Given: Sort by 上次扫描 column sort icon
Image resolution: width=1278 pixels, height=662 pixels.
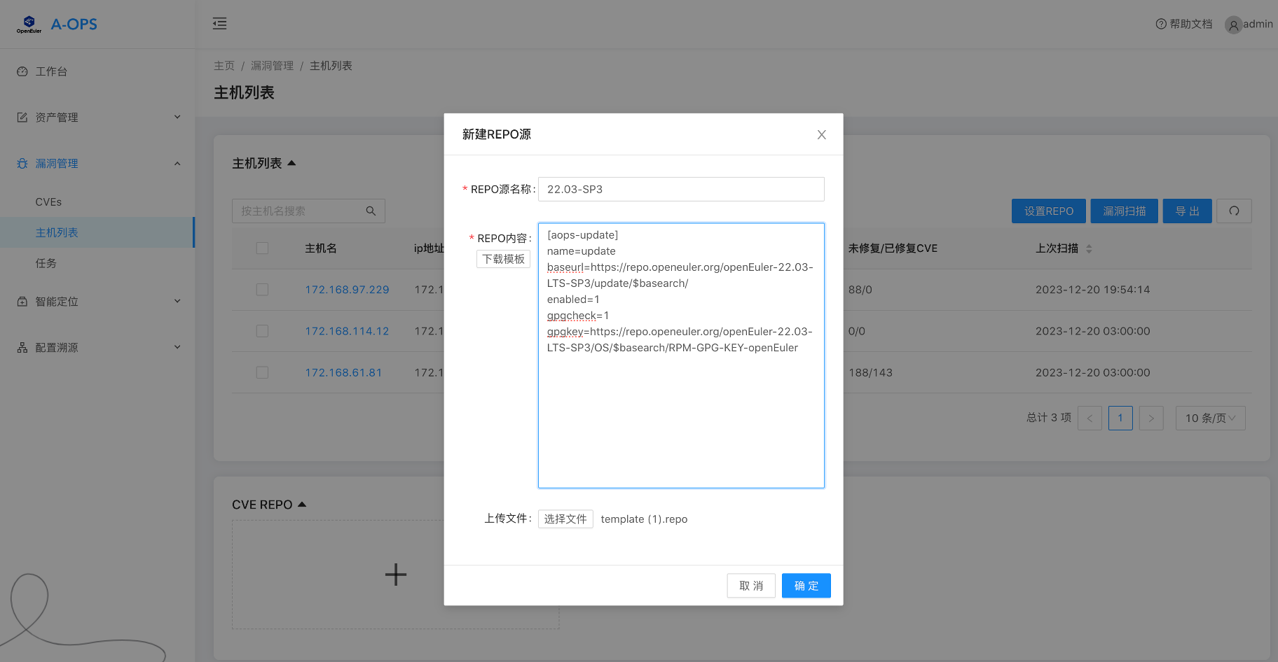Looking at the screenshot, I should 1089,249.
